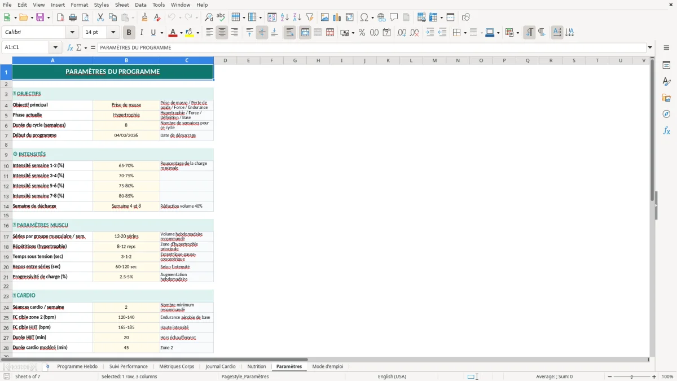Viewport: 677px width, 381px height.
Task: Expand the Name Box dropdown
Action: pos(55,47)
